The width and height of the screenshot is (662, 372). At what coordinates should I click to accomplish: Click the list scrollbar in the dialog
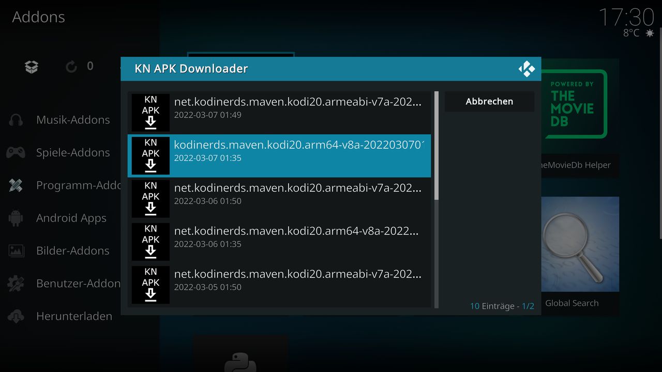[437, 199]
